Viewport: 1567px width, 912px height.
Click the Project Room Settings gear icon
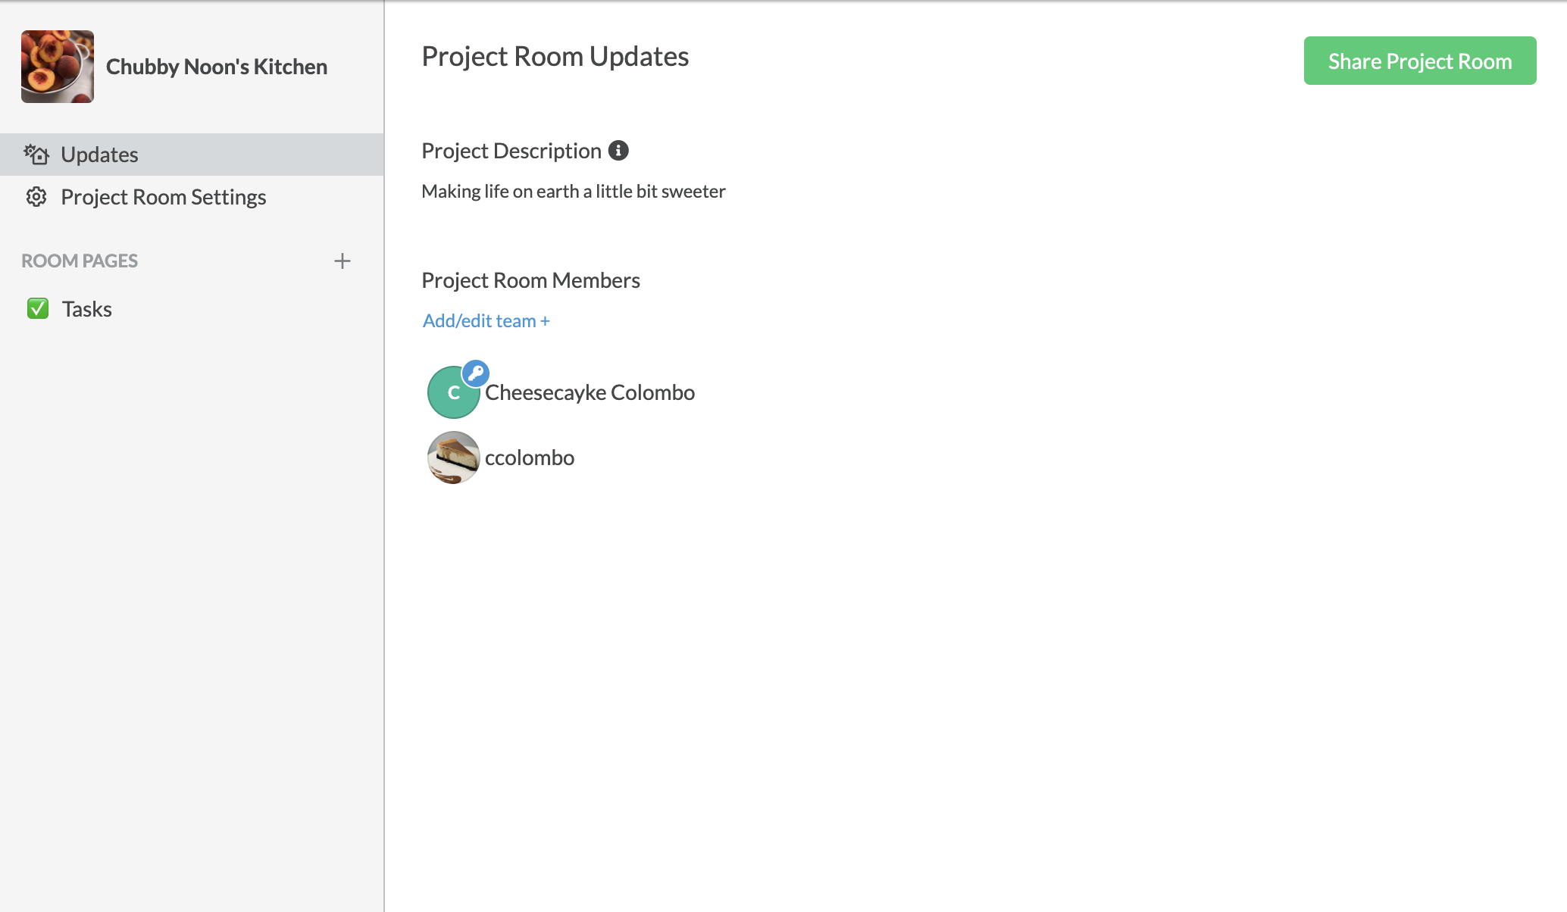click(36, 197)
